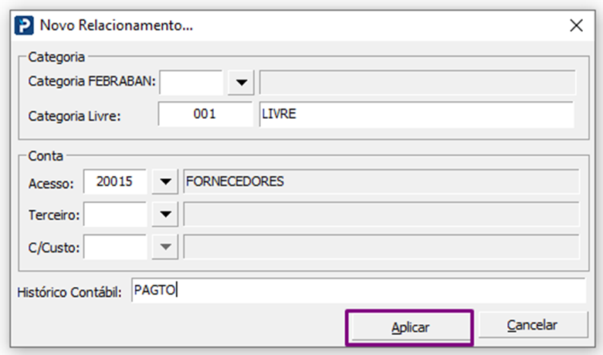Click the grey Terceiro description box
The height and width of the screenshot is (355, 603).
(381, 215)
